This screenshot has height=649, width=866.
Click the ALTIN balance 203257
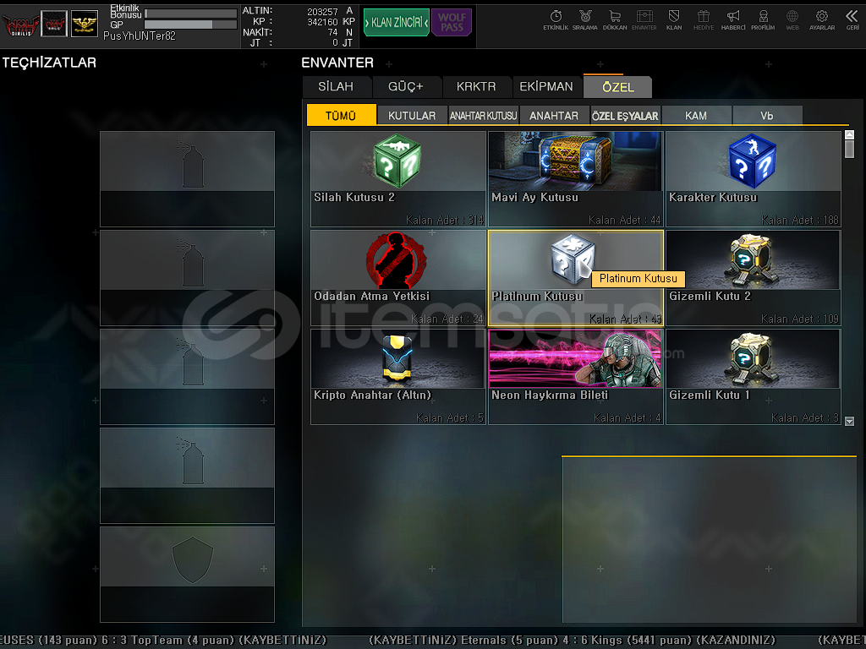(322, 11)
